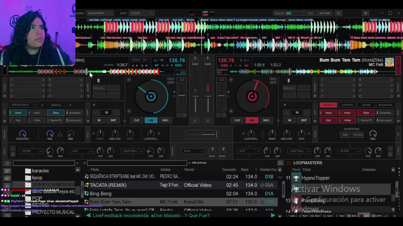Open left deck CUT effect dropdown
Viewport: 403px width, 226px height.
pos(81,151)
